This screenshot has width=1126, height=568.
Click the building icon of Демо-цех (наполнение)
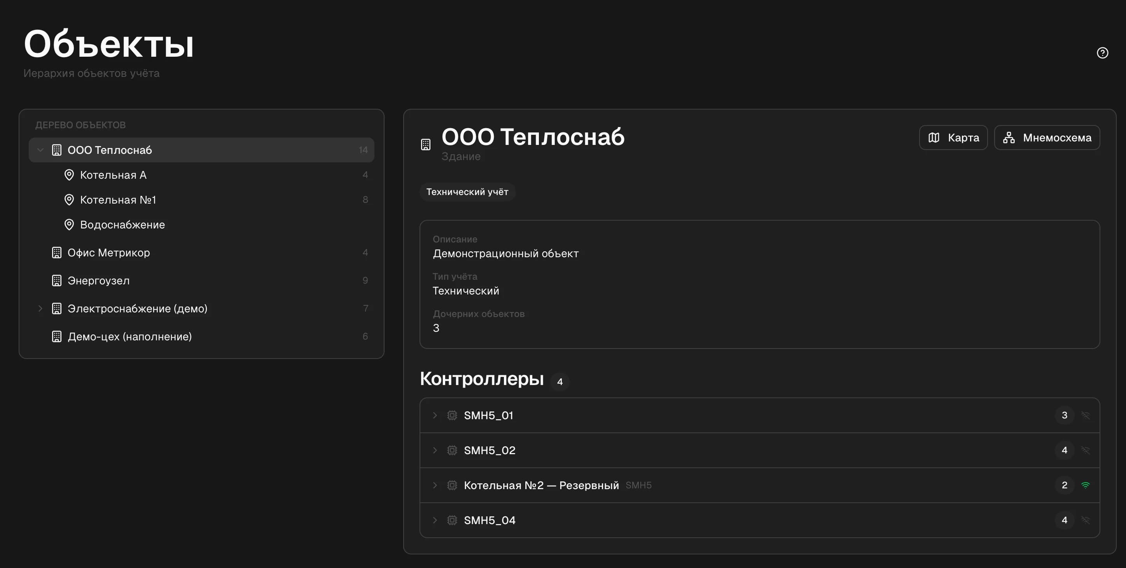[56, 336]
